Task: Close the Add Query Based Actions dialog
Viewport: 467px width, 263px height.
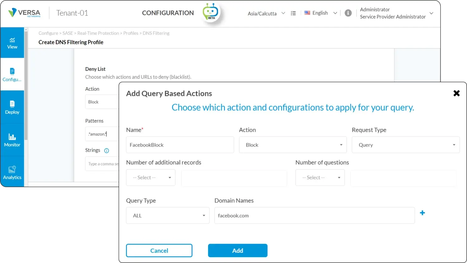Action: [x=456, y=93]
